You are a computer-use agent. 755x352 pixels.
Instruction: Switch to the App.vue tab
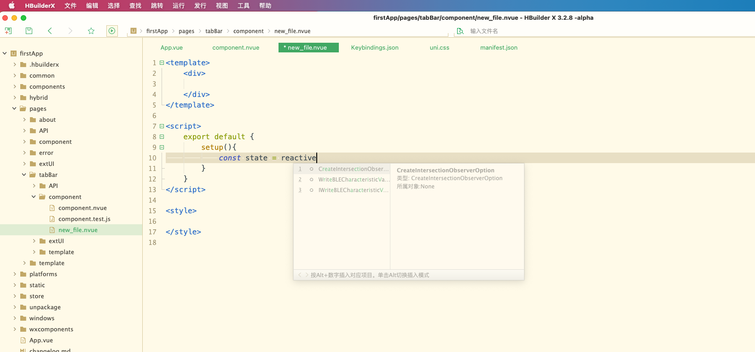coord(172,47)
